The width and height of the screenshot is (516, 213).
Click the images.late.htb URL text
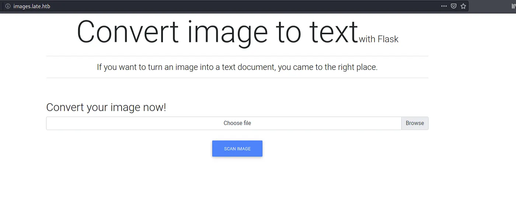[x=32, y=6]
